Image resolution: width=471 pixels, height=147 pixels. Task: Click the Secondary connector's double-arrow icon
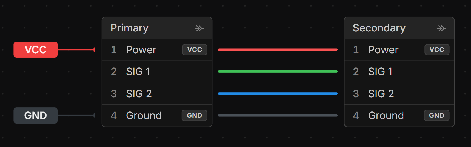point(441,28)
